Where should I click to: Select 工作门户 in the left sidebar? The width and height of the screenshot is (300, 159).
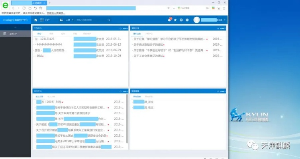click(x=14, y=34)
